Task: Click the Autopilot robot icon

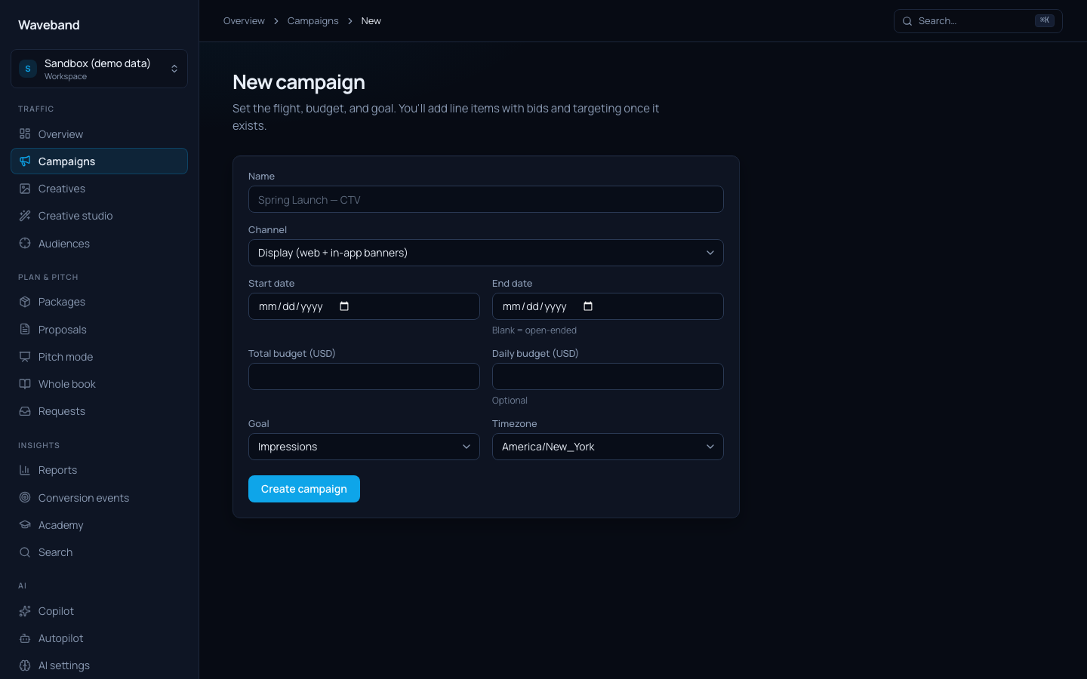Action: click(x=25, y=638)
